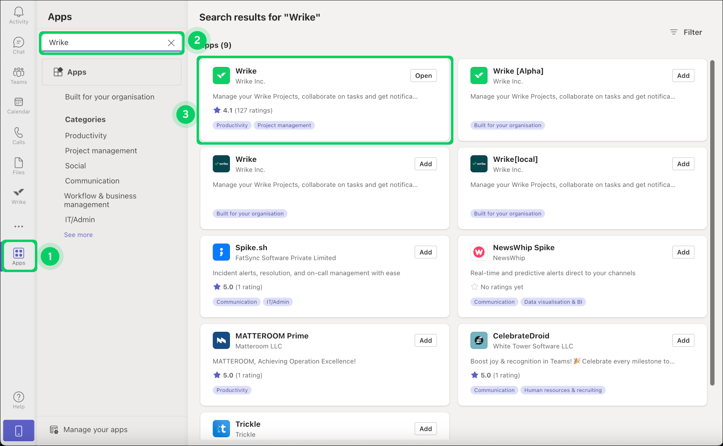The image size is (723, 446).
Task: Go to Teams in sidebar
Action: pyautogui.click(x=18, y=76)
